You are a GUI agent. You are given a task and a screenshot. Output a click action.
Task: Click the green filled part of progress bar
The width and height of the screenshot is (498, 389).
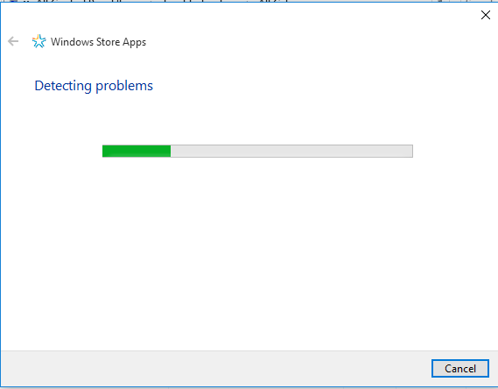[137, 151]
